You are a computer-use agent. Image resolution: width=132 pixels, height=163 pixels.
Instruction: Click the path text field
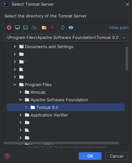[62, 38]
